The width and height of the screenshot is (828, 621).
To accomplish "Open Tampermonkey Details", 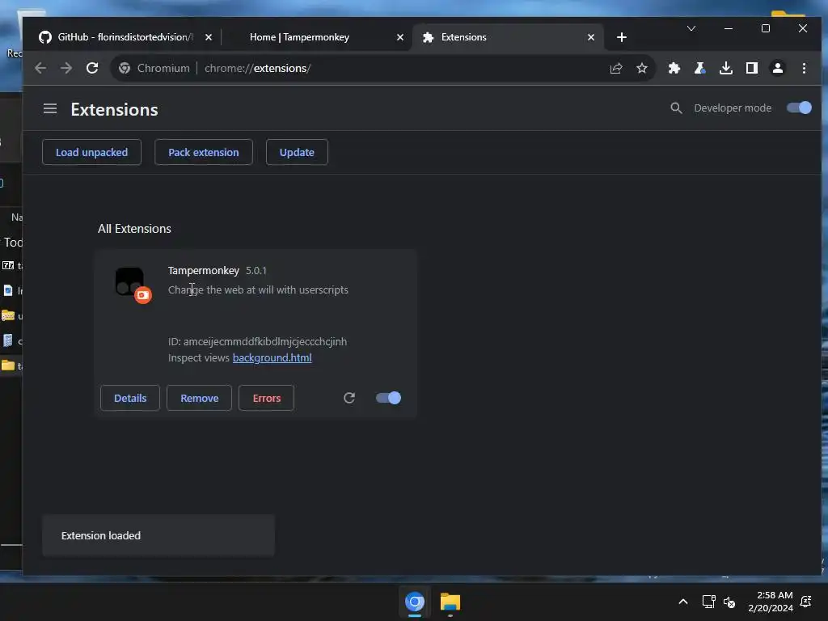I will coord(130,398).
